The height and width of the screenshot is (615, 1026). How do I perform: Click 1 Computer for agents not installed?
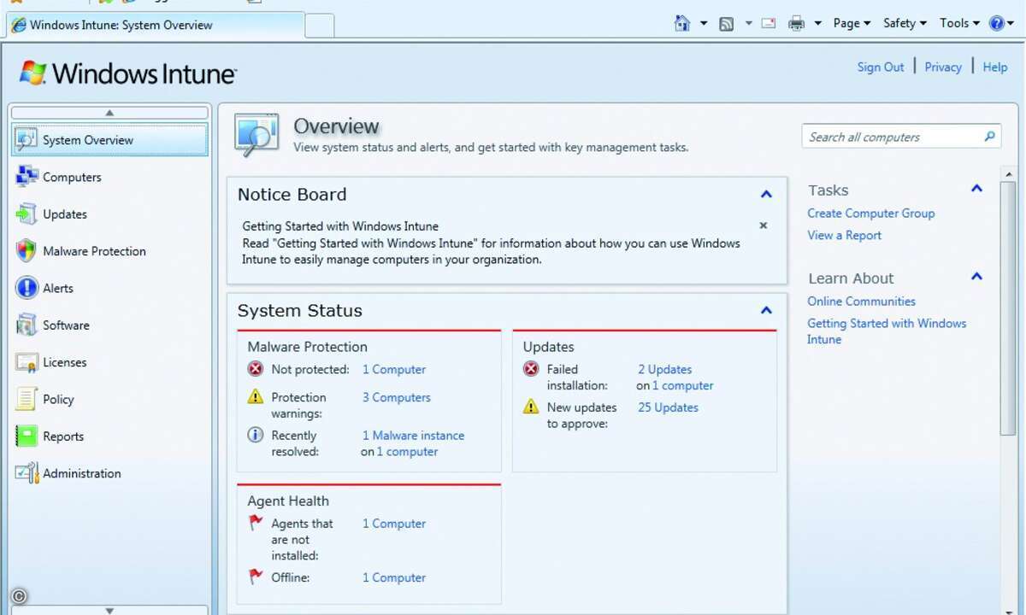pos(394,524)
